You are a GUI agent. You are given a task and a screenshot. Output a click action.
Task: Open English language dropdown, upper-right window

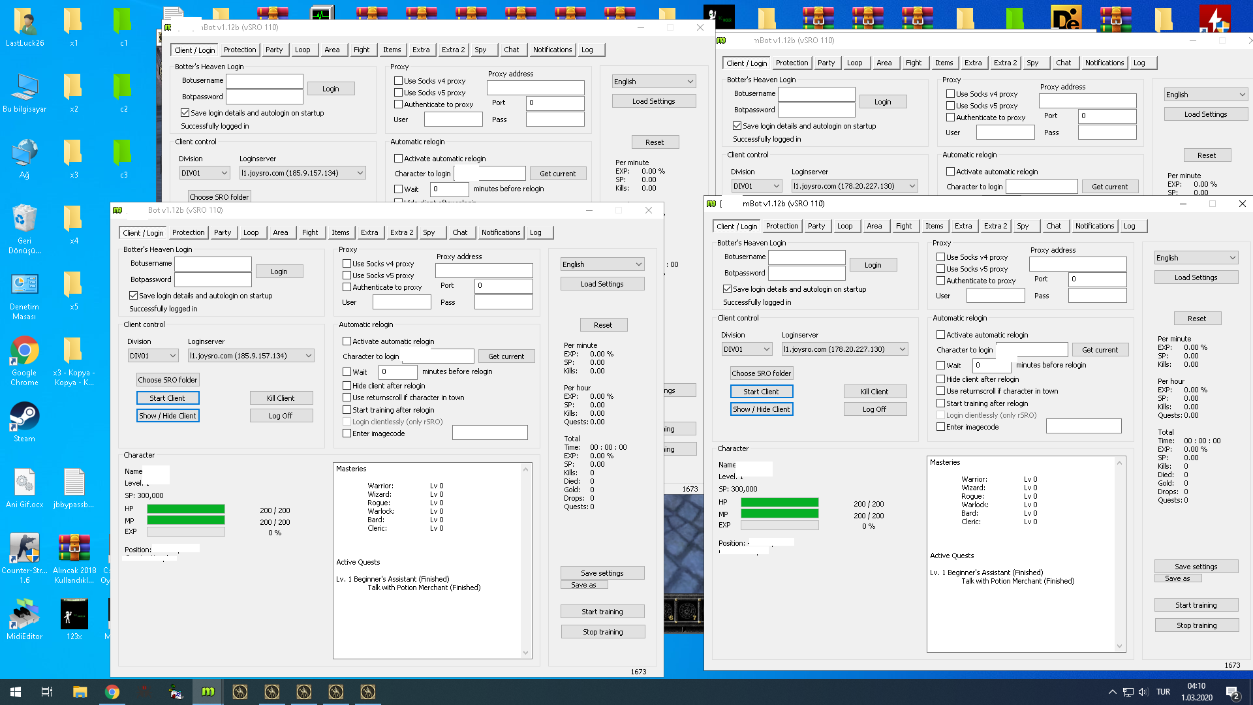pyautogui.click(x=1206, y=95)
